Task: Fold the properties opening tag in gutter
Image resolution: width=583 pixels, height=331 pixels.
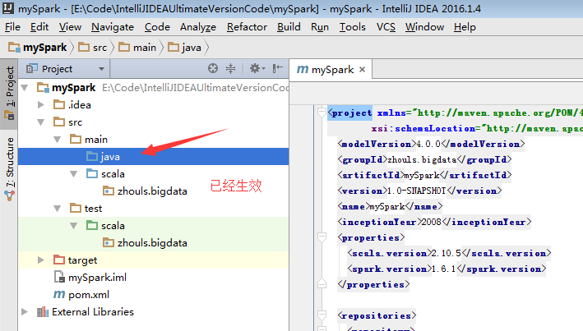Action: point(322,237)
